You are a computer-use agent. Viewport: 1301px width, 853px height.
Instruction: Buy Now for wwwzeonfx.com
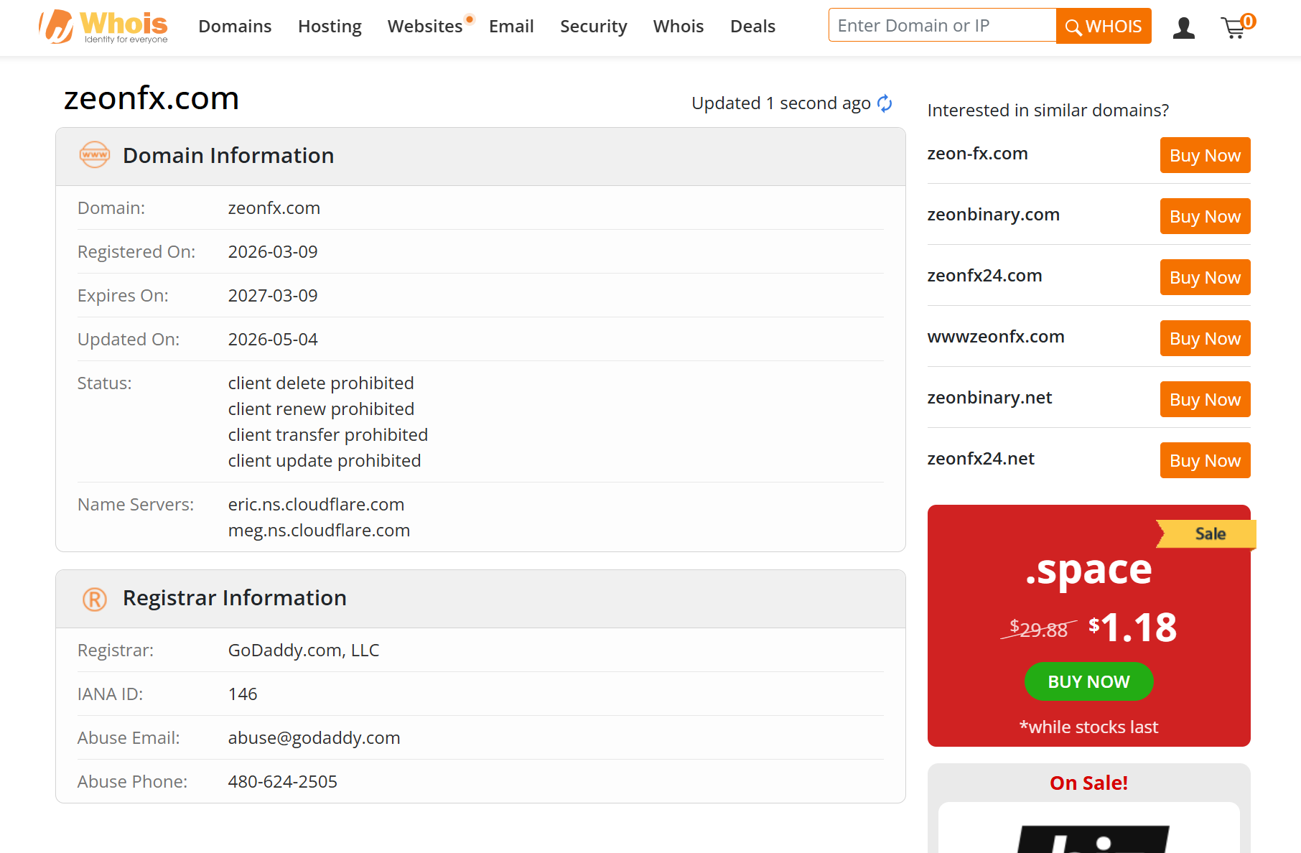click(x=1205, y=338)
